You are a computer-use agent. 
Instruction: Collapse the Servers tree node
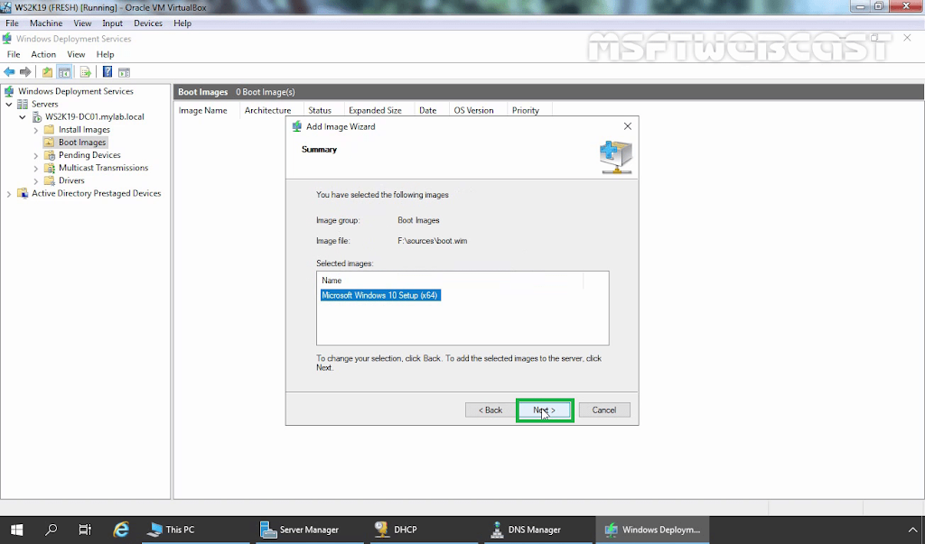[x=9, y=105]
